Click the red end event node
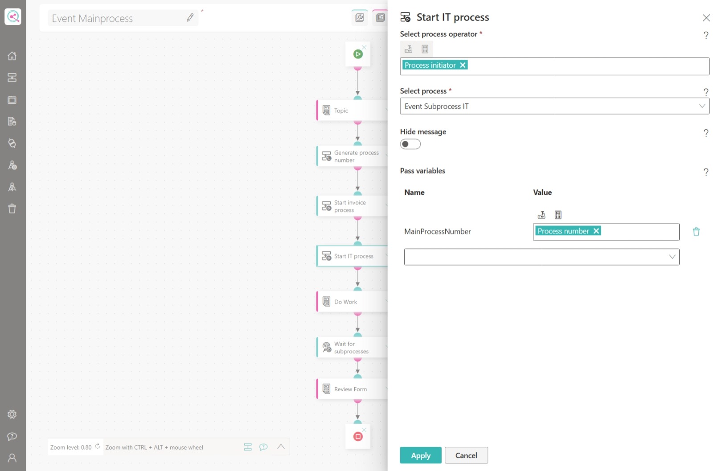This screenshot has height=471, width=722. [358, 436]
